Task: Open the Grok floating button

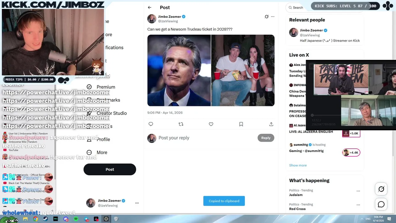Action: tap(381, 189)
